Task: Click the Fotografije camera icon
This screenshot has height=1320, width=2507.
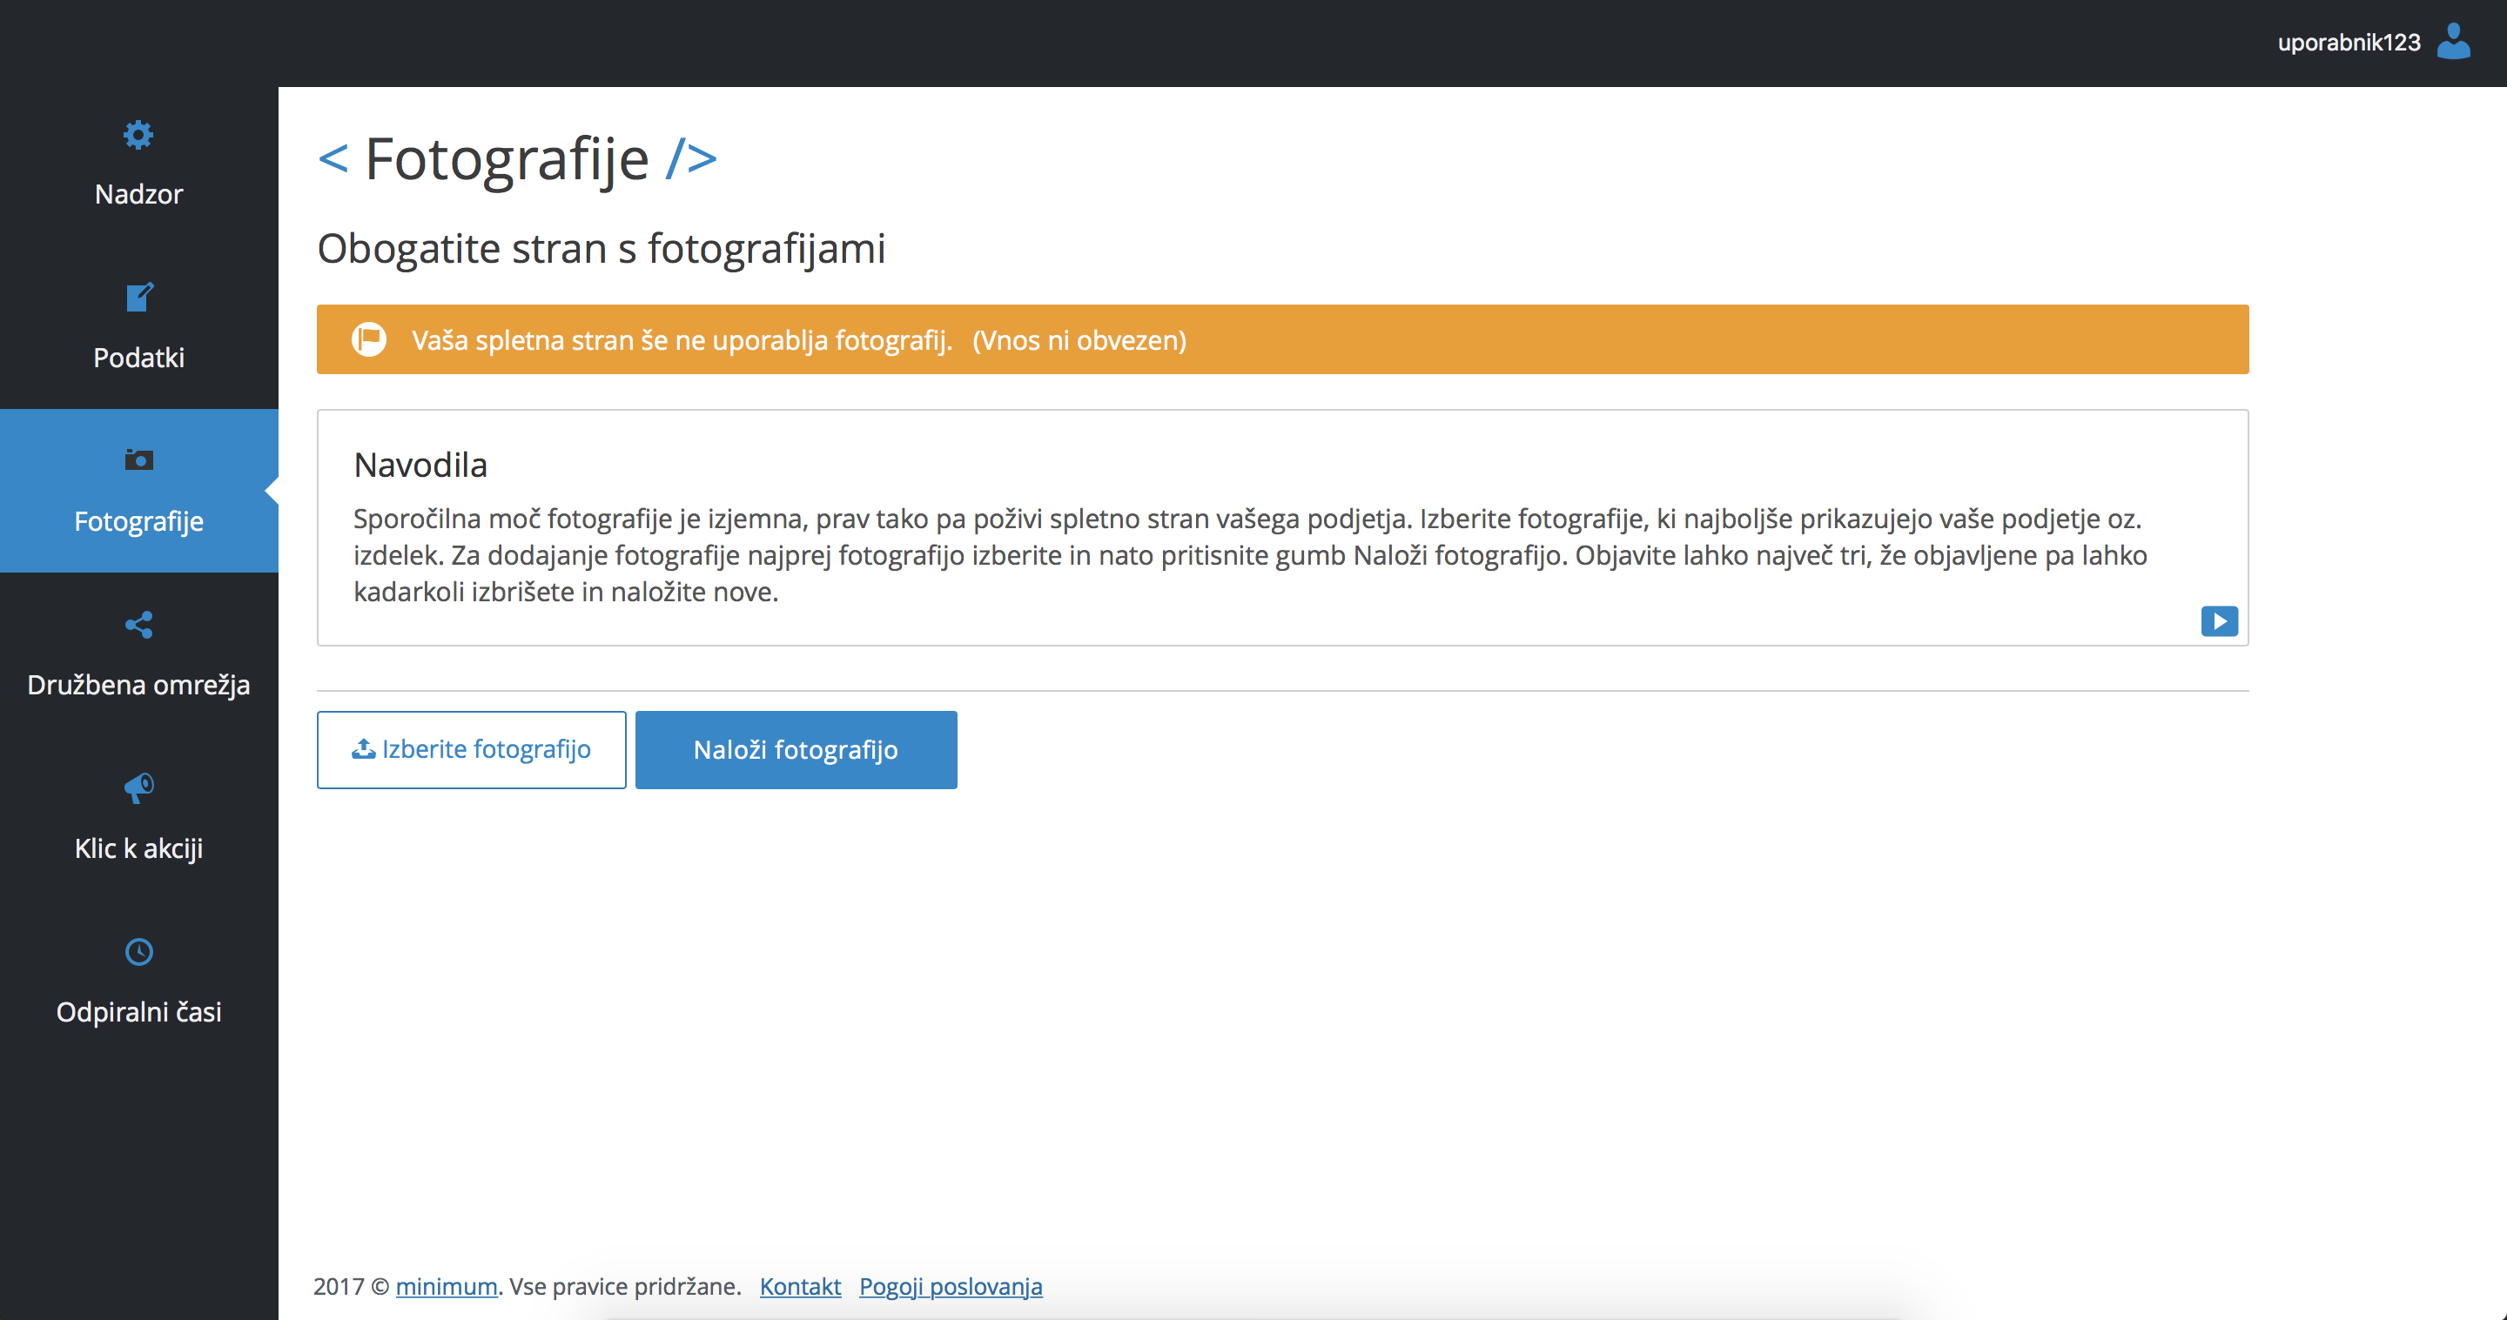Action: (139, 459)
